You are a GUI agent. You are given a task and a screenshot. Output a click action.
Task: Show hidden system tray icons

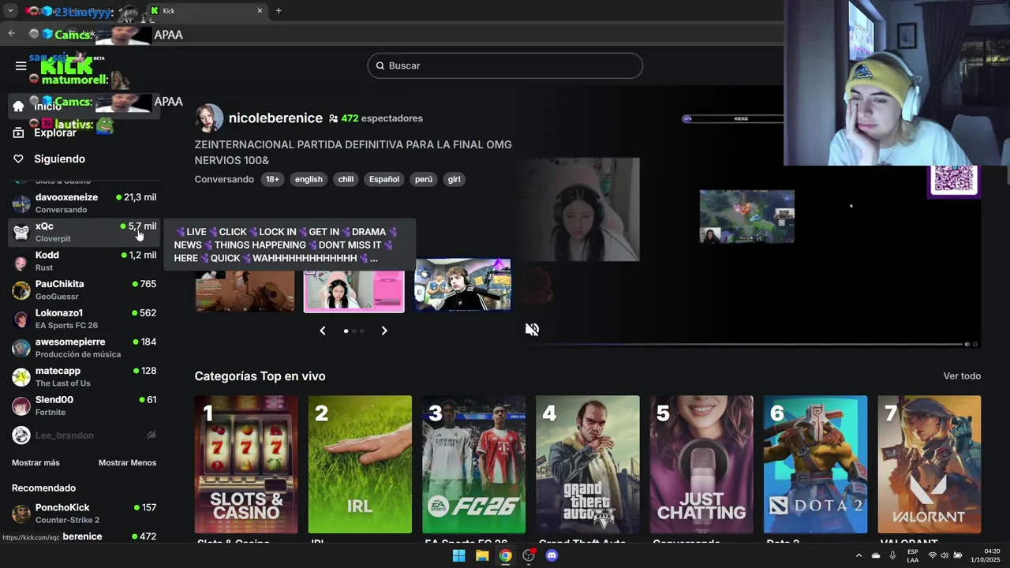(x=858, y=555)
